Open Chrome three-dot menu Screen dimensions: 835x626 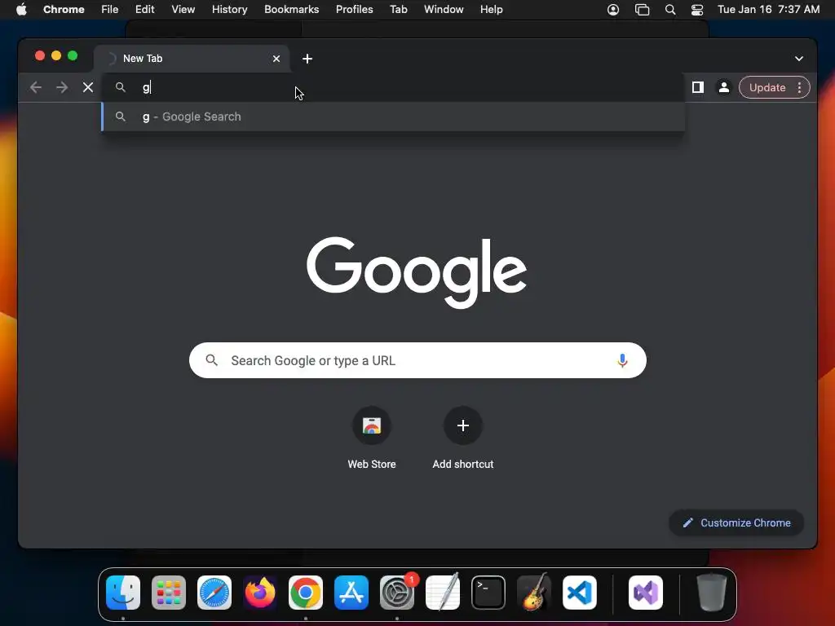[799, 87]
